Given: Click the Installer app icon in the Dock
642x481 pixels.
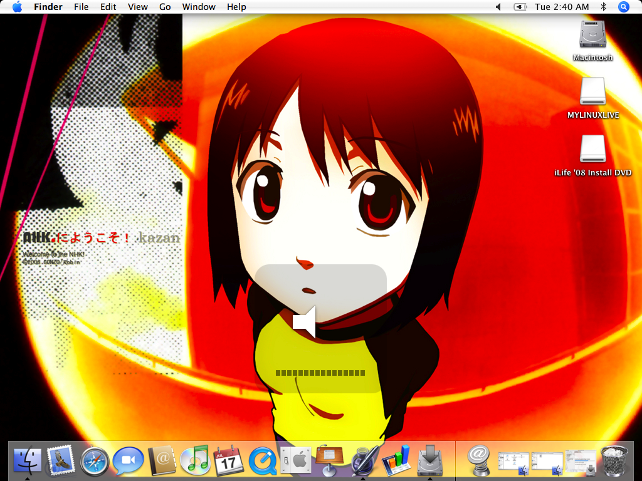Looking at the screenshot, I should [x=430, y=460].
